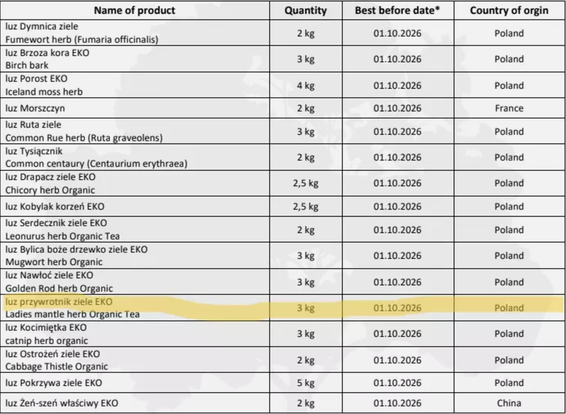The height and width of the screenshot is (414, 566).
Task: Click the 'Best before date*' header
Action: pos(397,11)
